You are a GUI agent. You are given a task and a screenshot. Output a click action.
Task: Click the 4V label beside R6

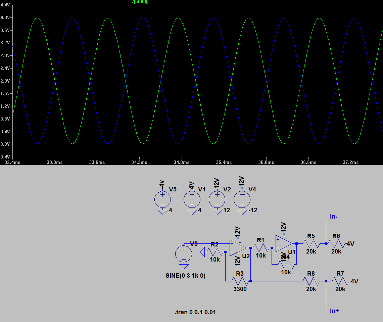point(350,243)
